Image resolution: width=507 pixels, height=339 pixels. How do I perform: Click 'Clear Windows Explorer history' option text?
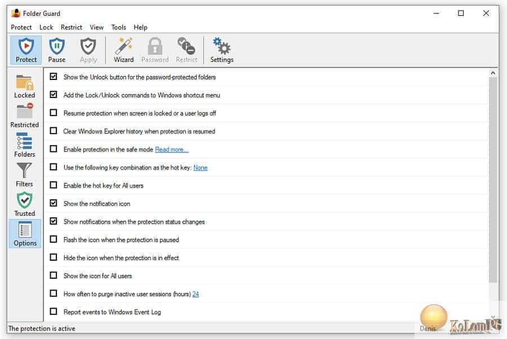139,132
